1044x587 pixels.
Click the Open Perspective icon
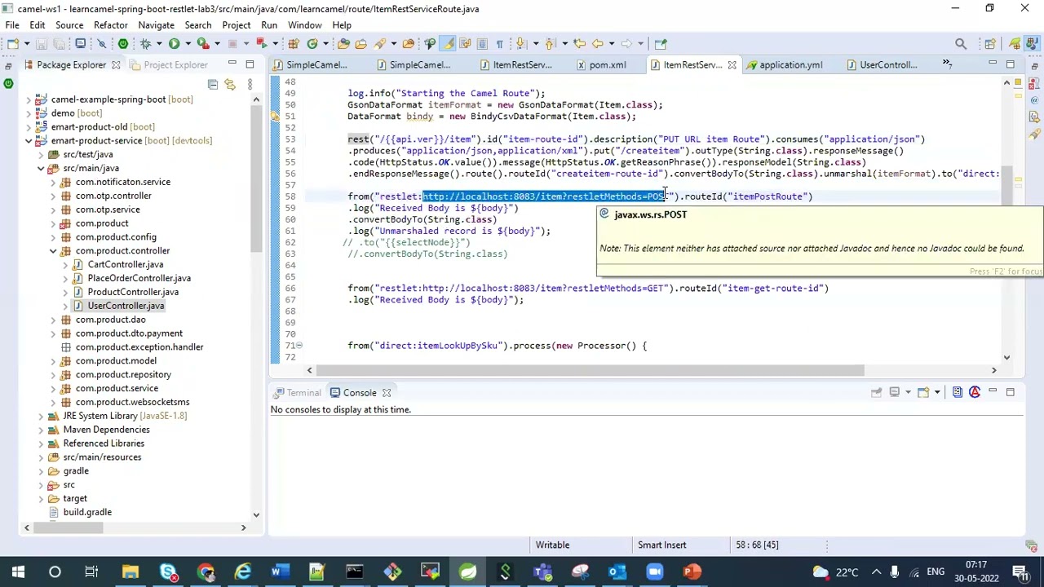[x=990, y=43]
